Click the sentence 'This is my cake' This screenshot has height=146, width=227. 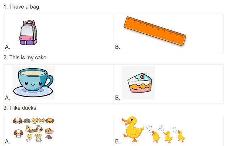(x=28, y=57)
